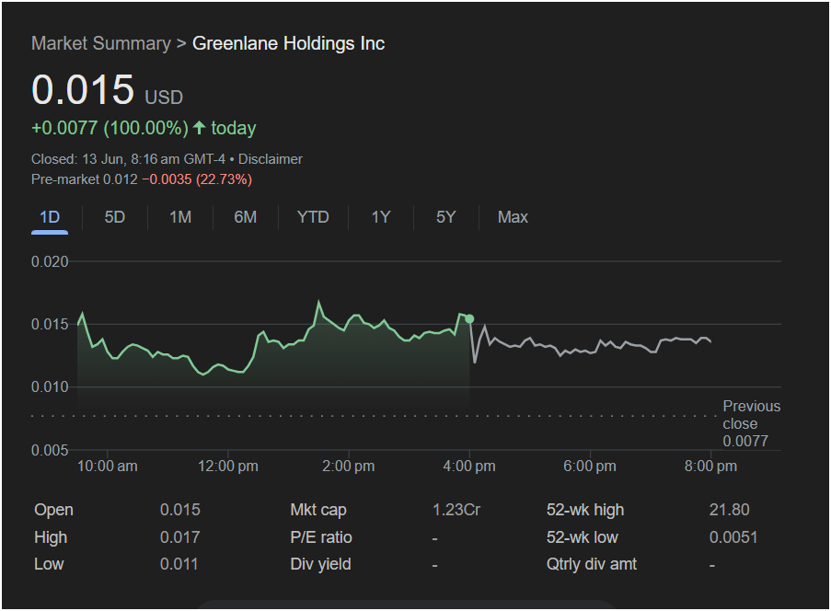The width and height of the screenshot is (831, 611).
Task: Click the Greenlane Holdings Inc title
Action: [288, 43]
